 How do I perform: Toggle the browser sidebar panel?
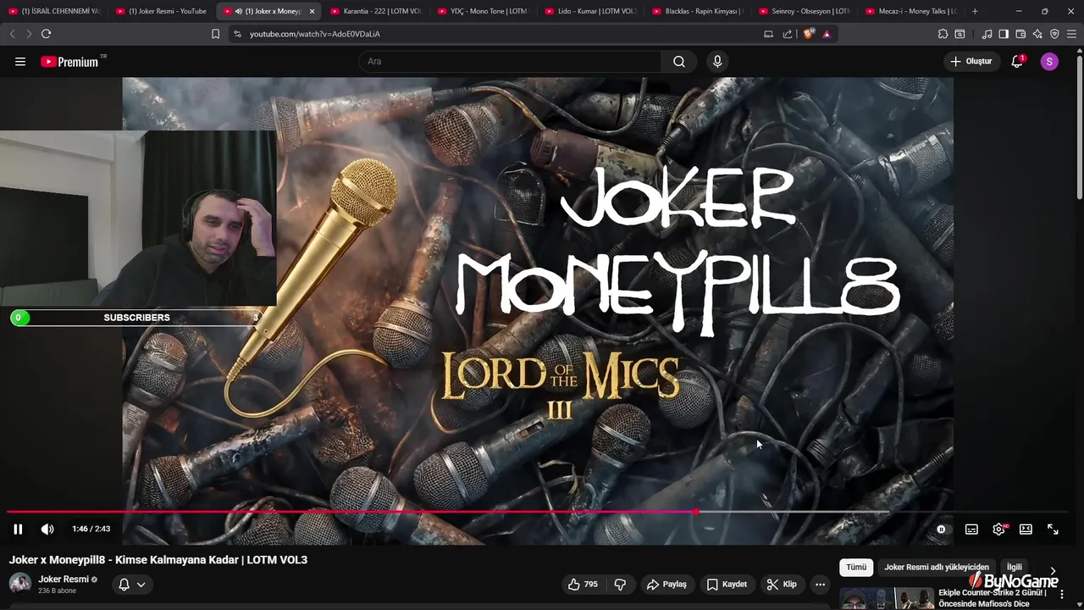(x=1004, y=34)
